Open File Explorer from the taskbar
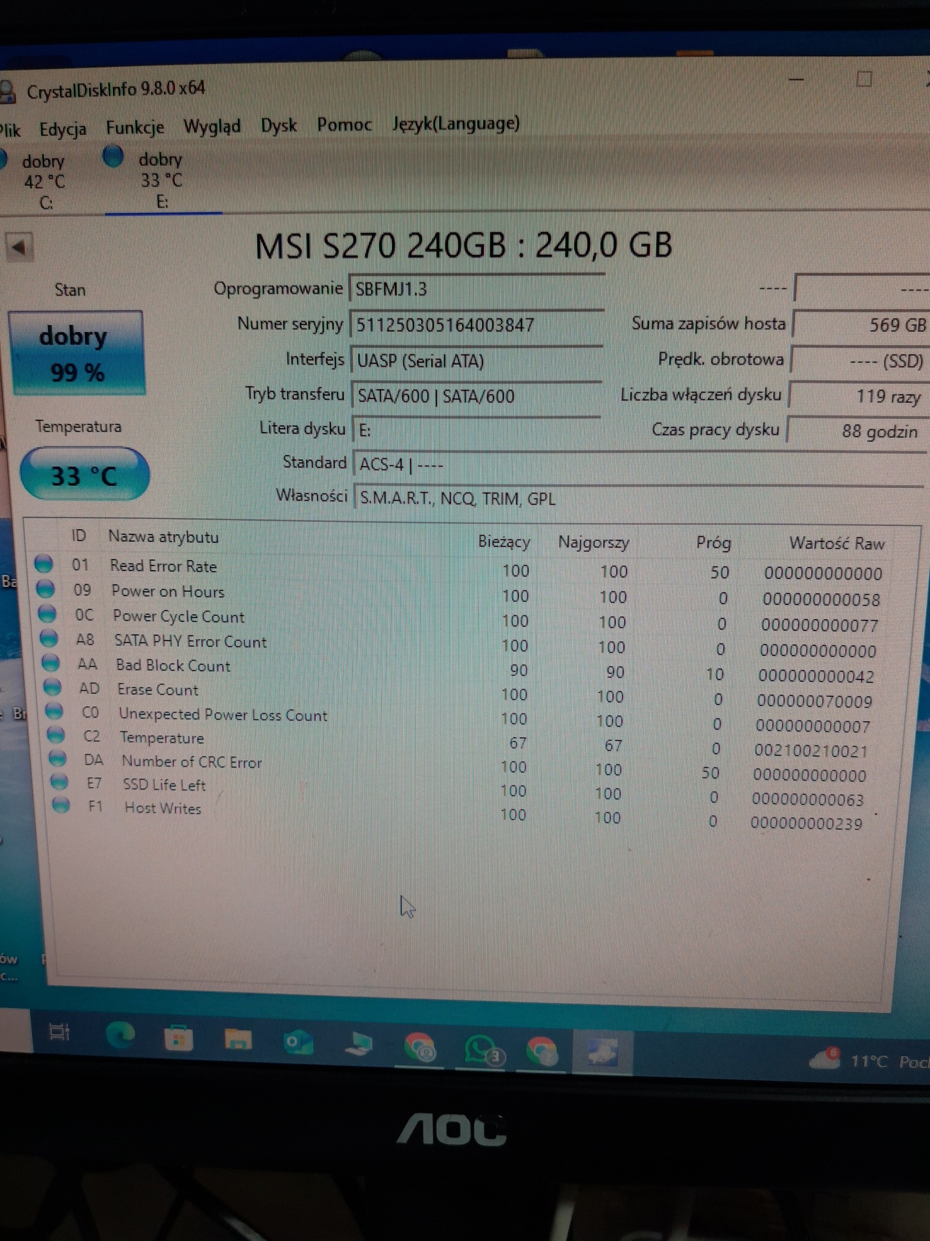The width and height of the screenshot is (930, 1241). pos(238,1039)
